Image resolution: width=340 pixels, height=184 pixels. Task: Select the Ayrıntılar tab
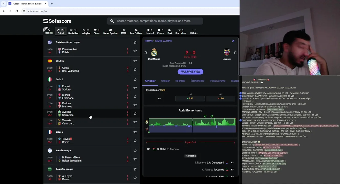tap(150, 81)
